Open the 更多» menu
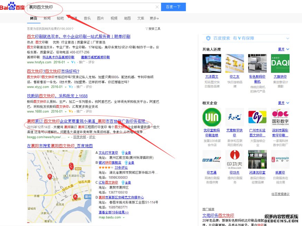The height and width of the screenshot is (226, 302). click(x=154, y=18)
